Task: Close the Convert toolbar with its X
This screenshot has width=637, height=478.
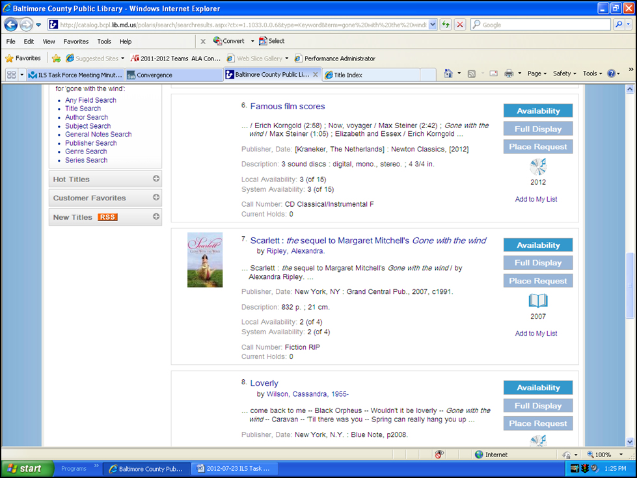Action: coord(203,41)
